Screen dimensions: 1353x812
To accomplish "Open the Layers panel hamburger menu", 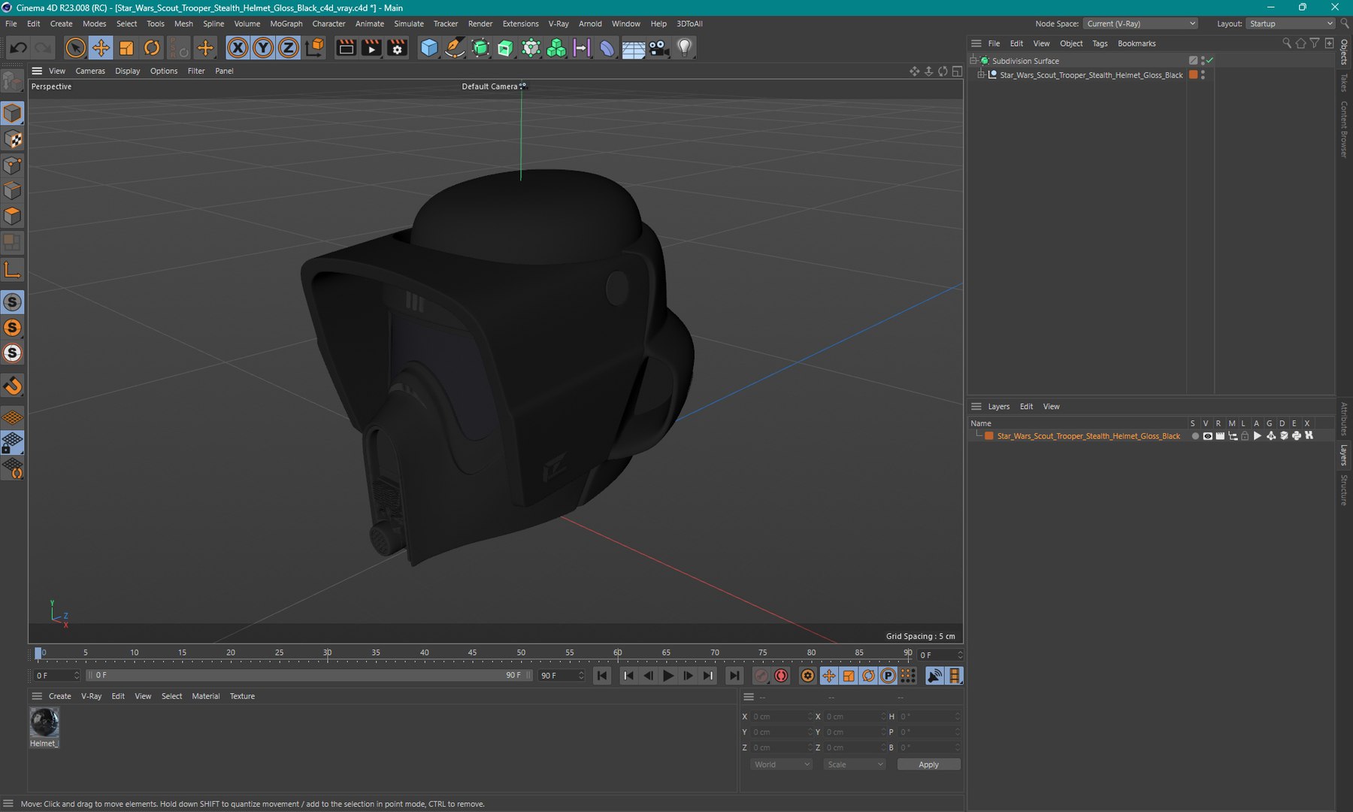I will tap(976, 407).
